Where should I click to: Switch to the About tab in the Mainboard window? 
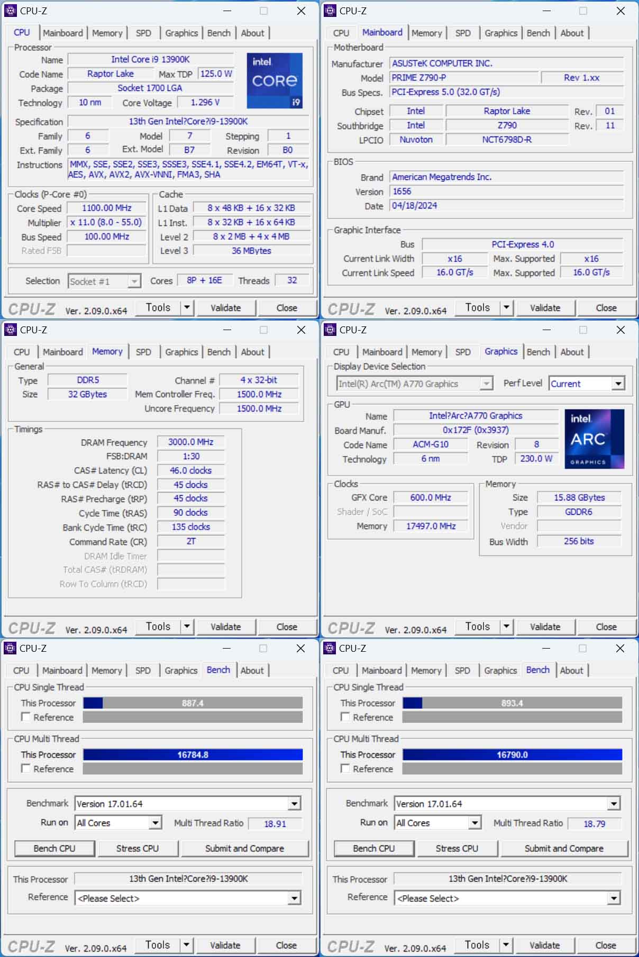(x=572, y=33)
